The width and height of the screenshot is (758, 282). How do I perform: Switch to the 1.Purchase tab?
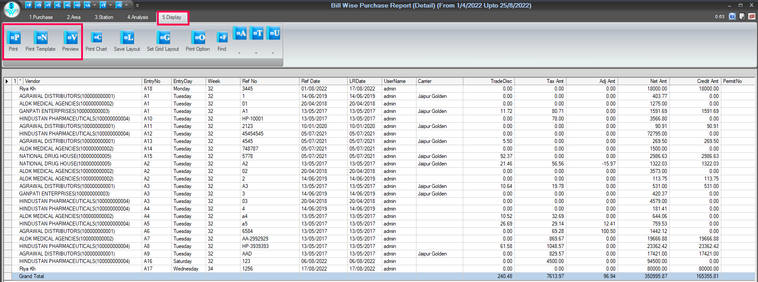pos(41,17)
